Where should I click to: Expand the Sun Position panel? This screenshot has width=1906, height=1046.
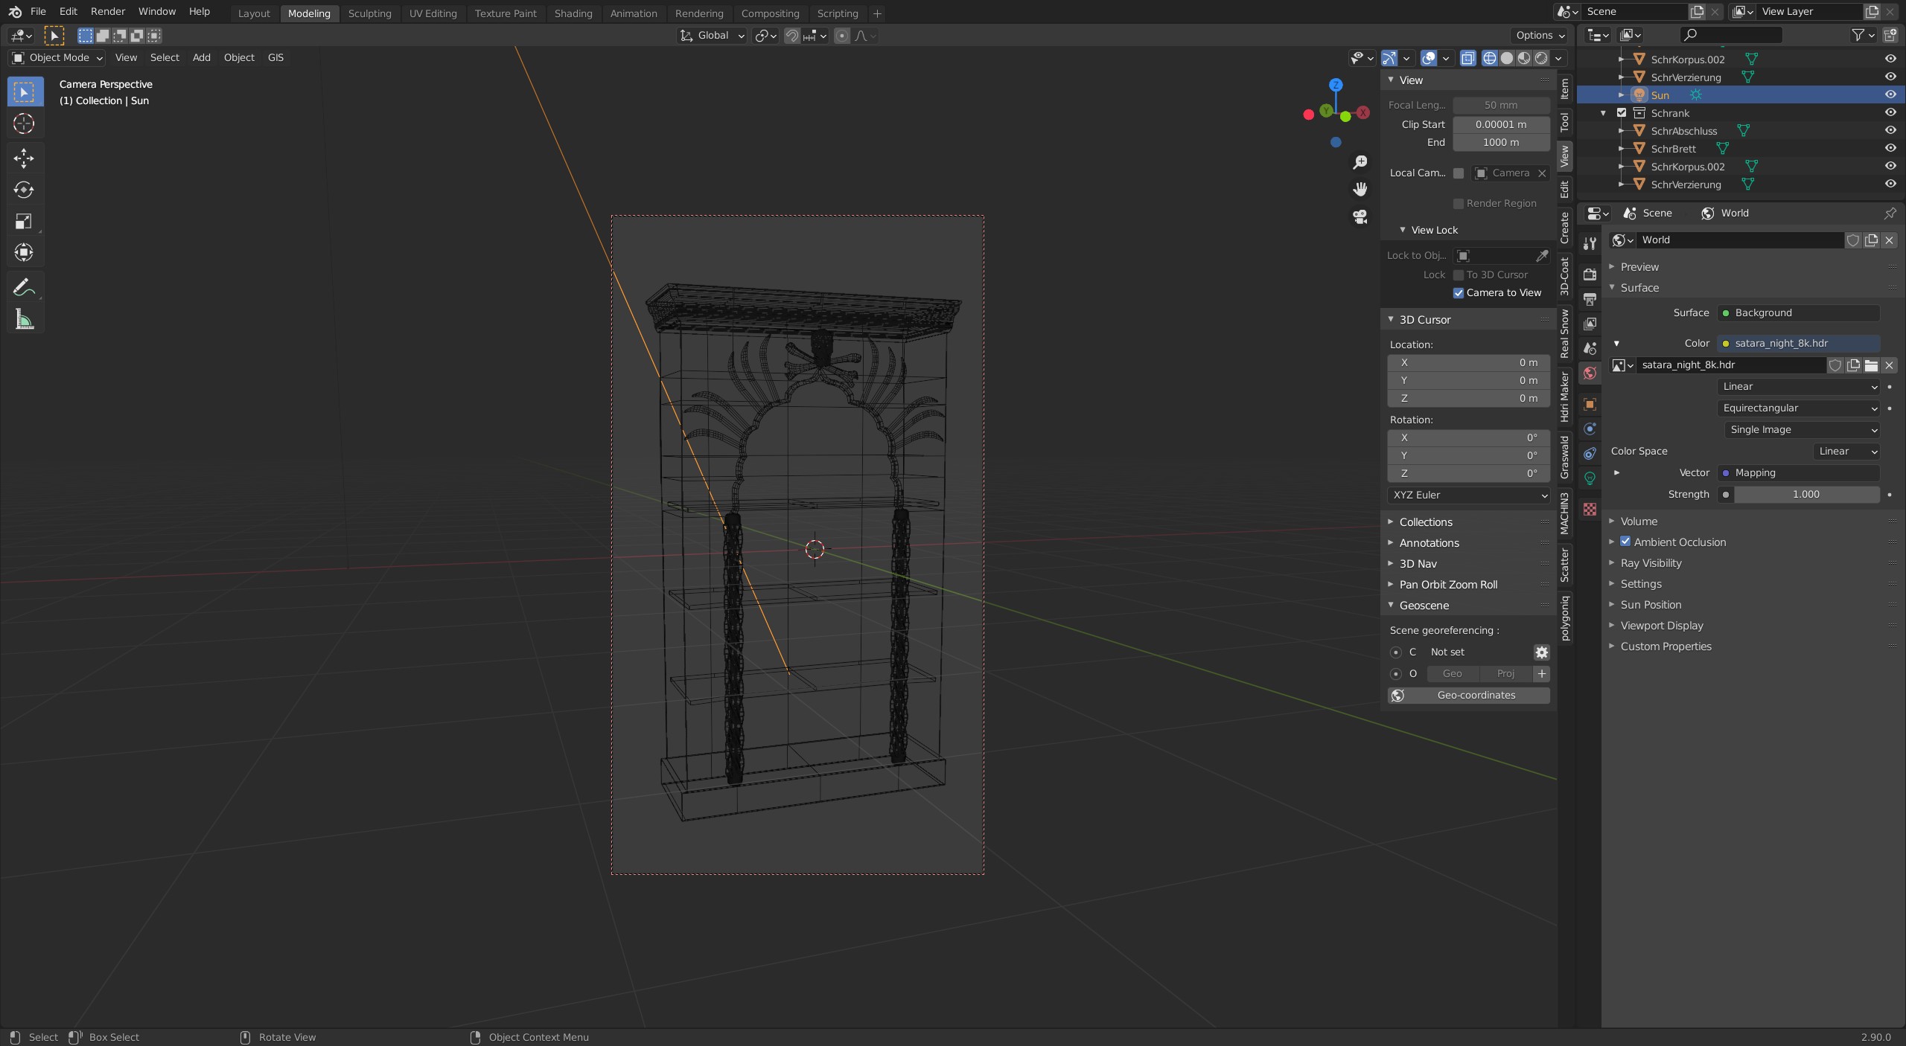(1651, 605)
